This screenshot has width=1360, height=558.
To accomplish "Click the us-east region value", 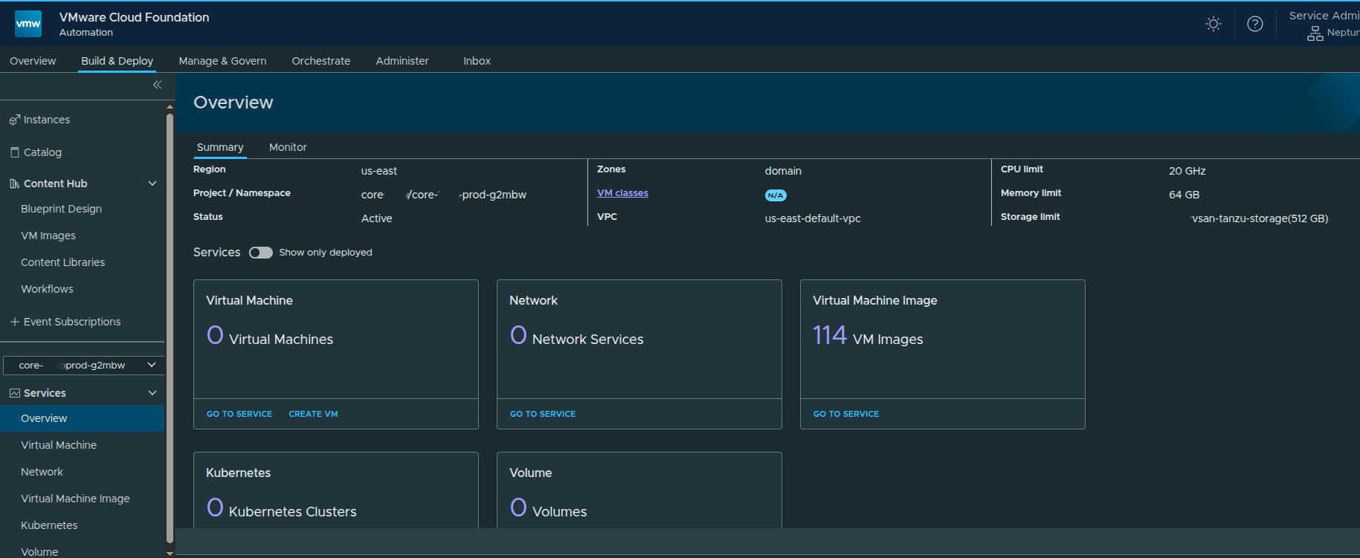I will tap(379, 171).
